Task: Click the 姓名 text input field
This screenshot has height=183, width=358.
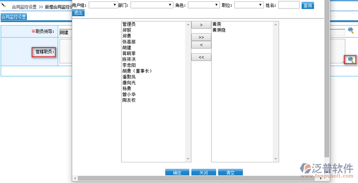Action: coord(289,5)
